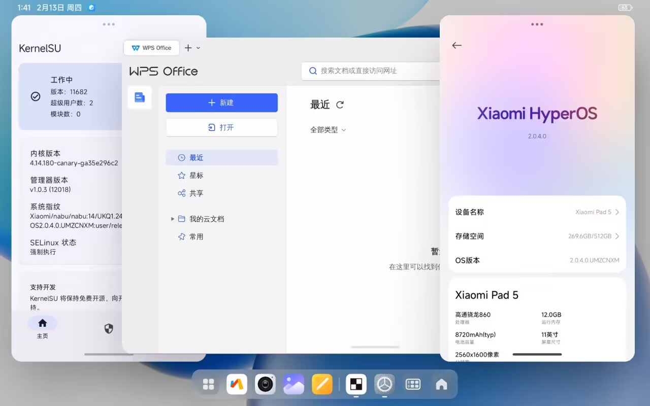Tap the 2.0.4.0 version under HyperOS logo
Screen dimensions: 650x406
[x=537, y=136]
